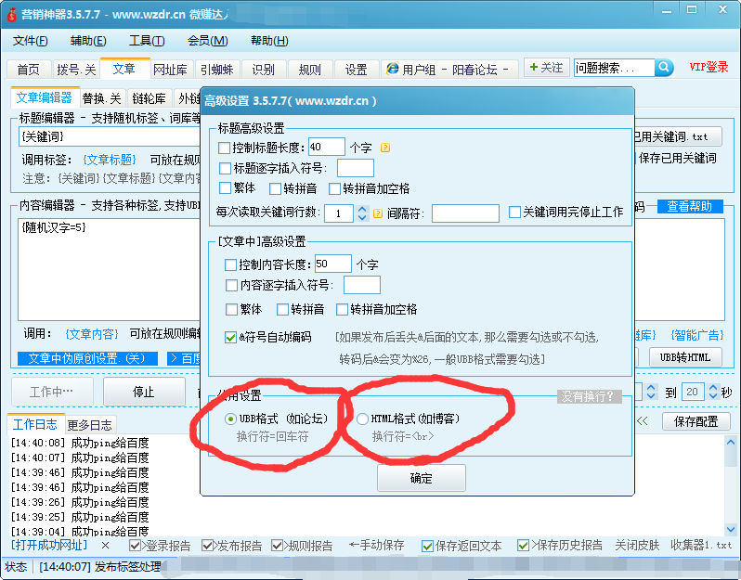This screenshot has width=741, height=580.
Task: Open the Tools (工具) menu
Action: tap(147, 41)
